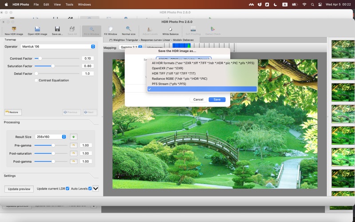Image resolution: width=355 pixels, height=222 pixels.
Task: Uncheck Update current LDR
Action: click(67, 189)
